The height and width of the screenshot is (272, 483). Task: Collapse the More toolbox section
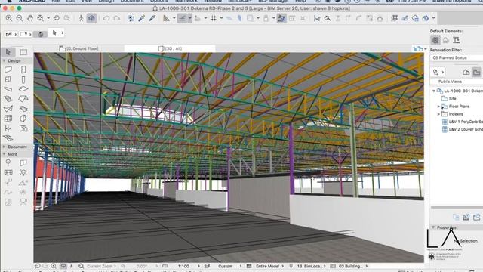pos(5,154)
